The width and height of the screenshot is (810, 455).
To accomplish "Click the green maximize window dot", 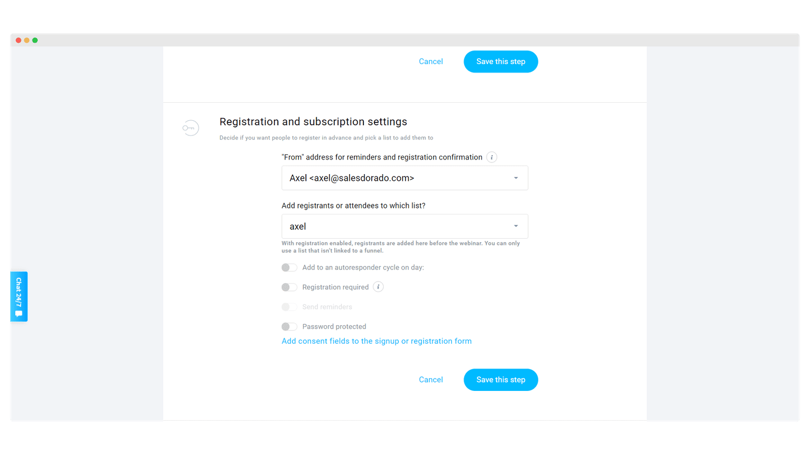I will (x=35, y=40).
